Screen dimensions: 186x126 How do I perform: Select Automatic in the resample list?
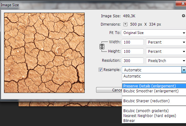pos(132,76)
